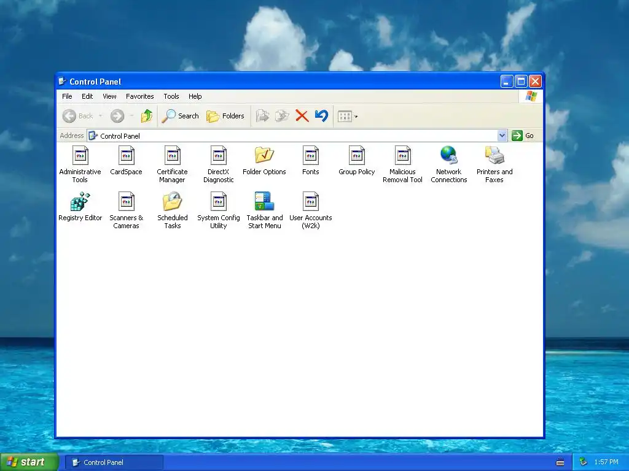Open the Edit menu

pyautogui.click(x=87, y=96)
